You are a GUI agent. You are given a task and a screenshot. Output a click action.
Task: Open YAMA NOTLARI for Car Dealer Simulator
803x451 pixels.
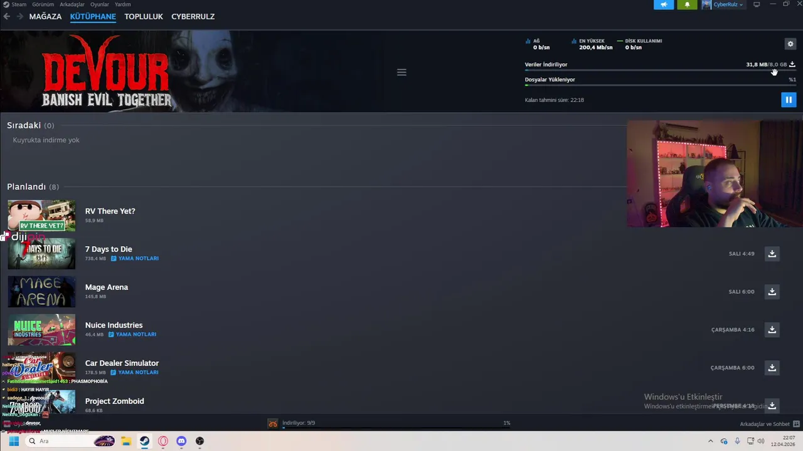pyautogui.click(x=135, y=372)
